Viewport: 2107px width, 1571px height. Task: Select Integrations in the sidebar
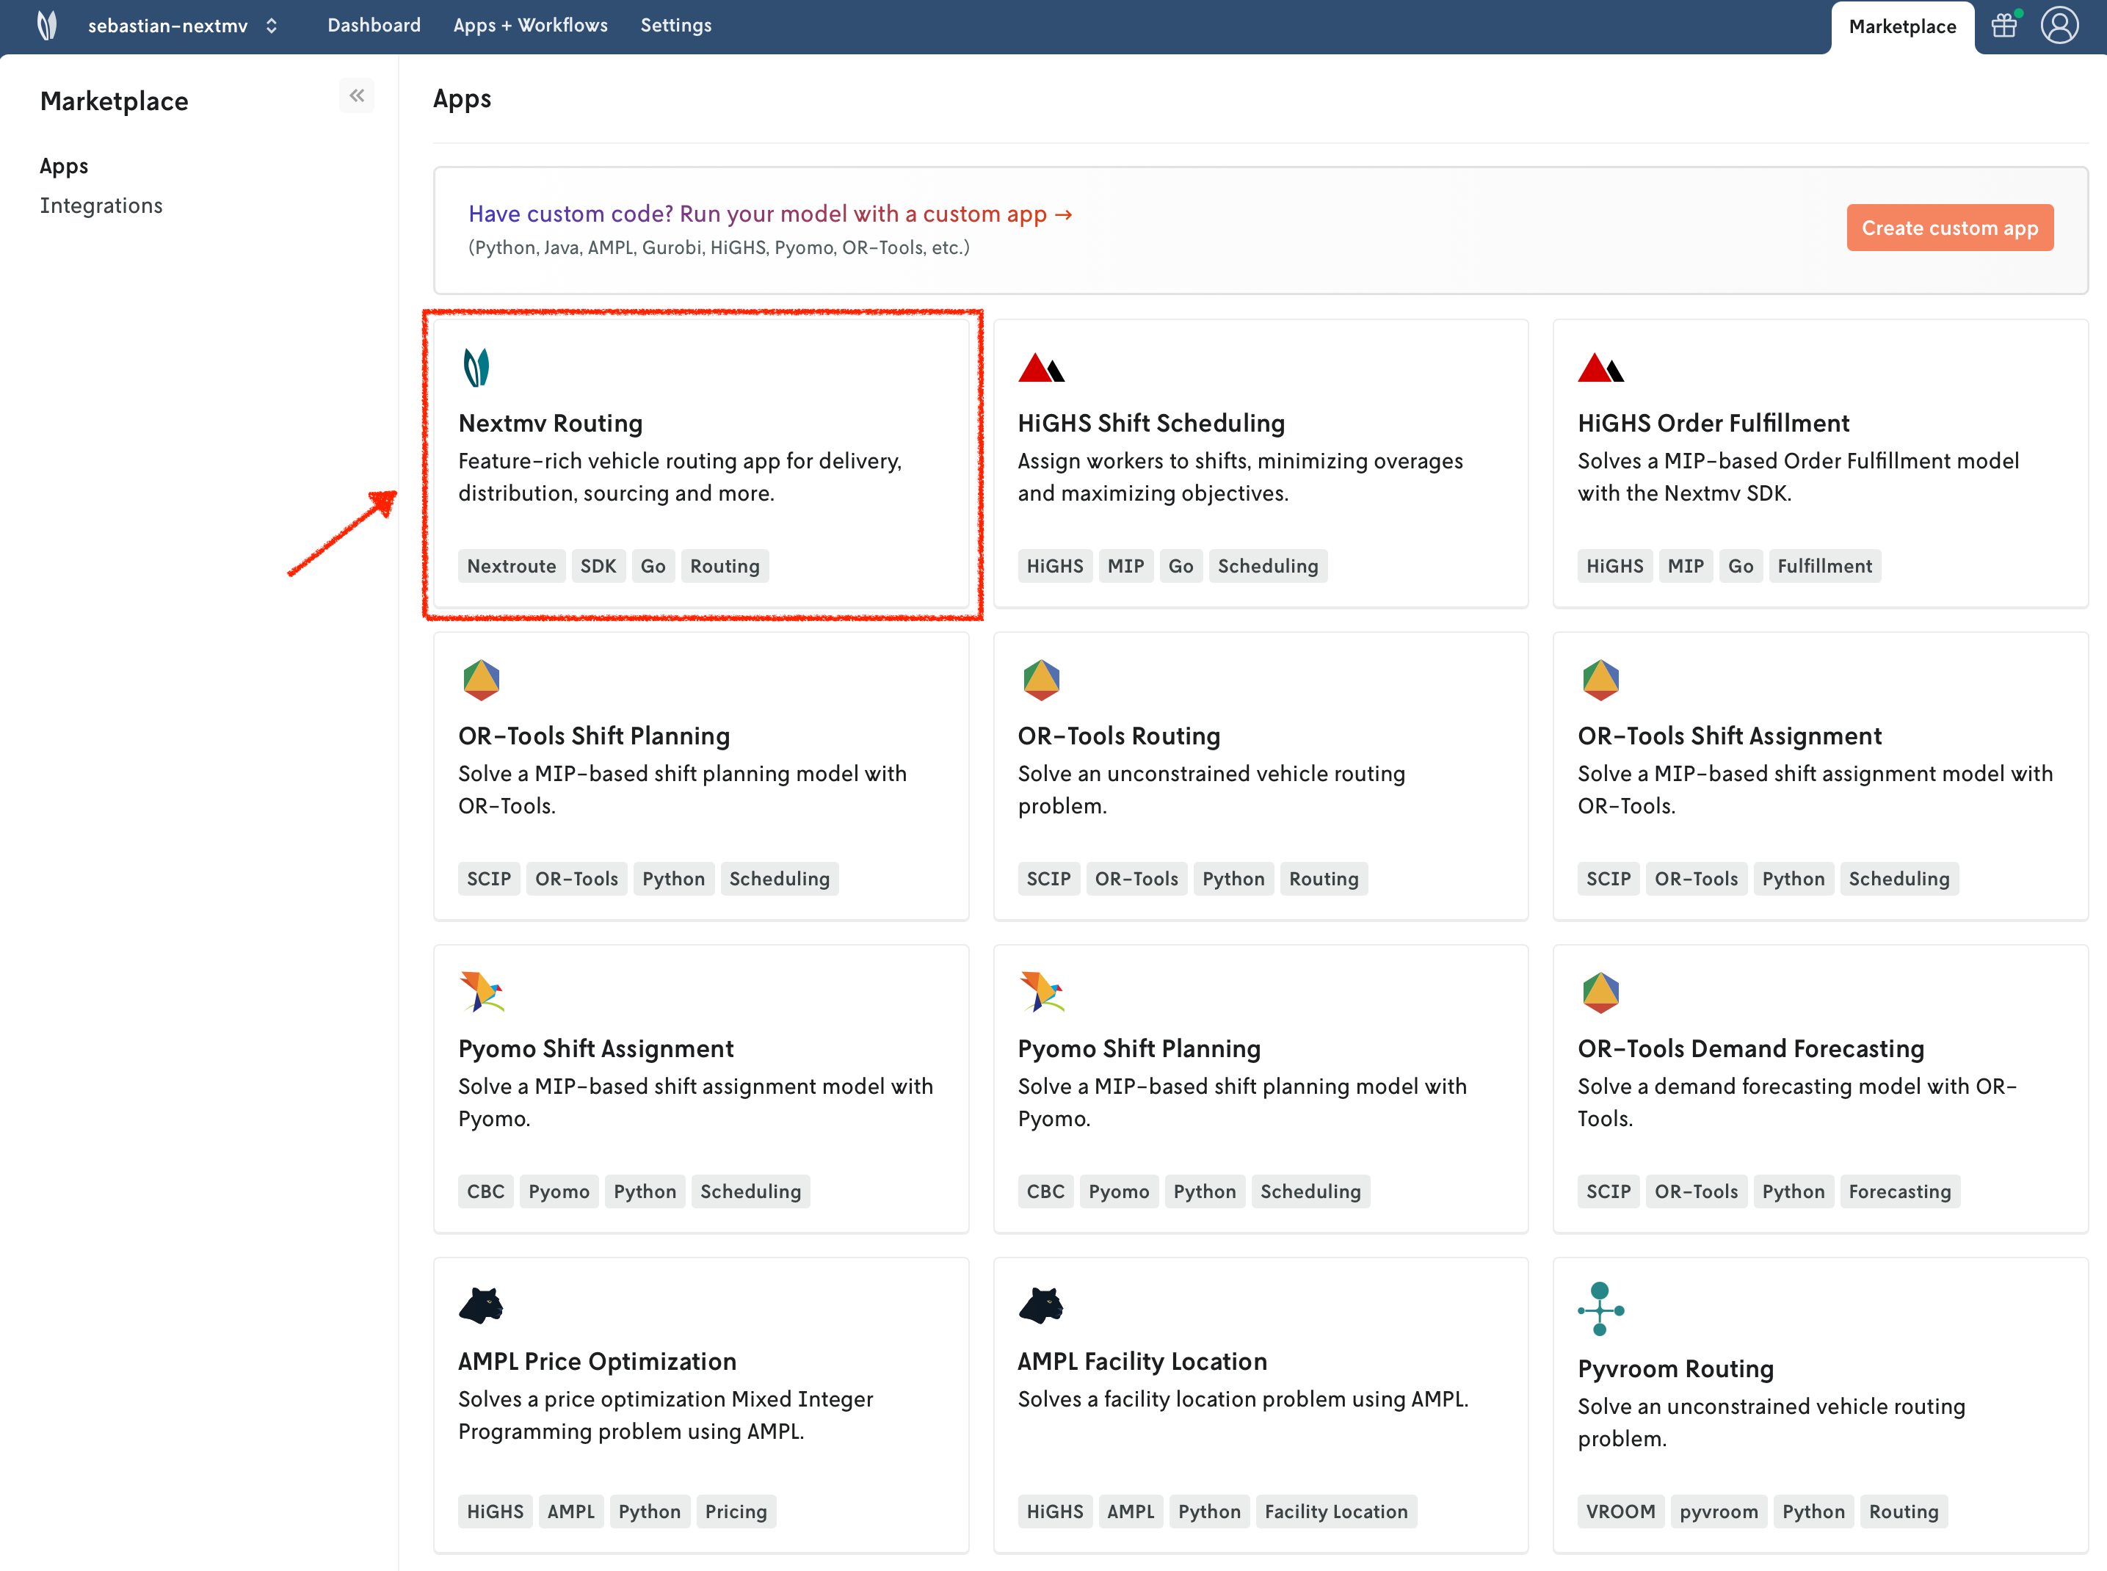tap(101, 206)
